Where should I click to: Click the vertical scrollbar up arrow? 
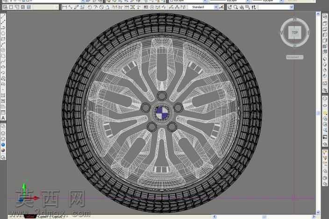[318, 14]
